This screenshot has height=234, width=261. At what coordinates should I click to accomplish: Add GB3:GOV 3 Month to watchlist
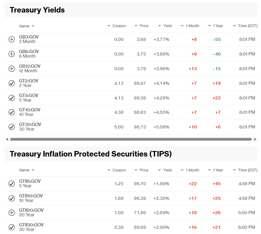[12, 39]
